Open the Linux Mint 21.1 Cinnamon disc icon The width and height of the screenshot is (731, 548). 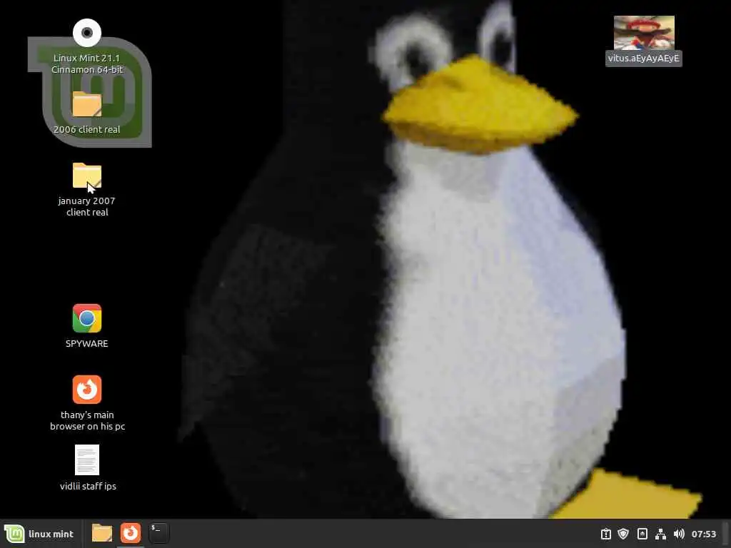(x=86, y=33)
